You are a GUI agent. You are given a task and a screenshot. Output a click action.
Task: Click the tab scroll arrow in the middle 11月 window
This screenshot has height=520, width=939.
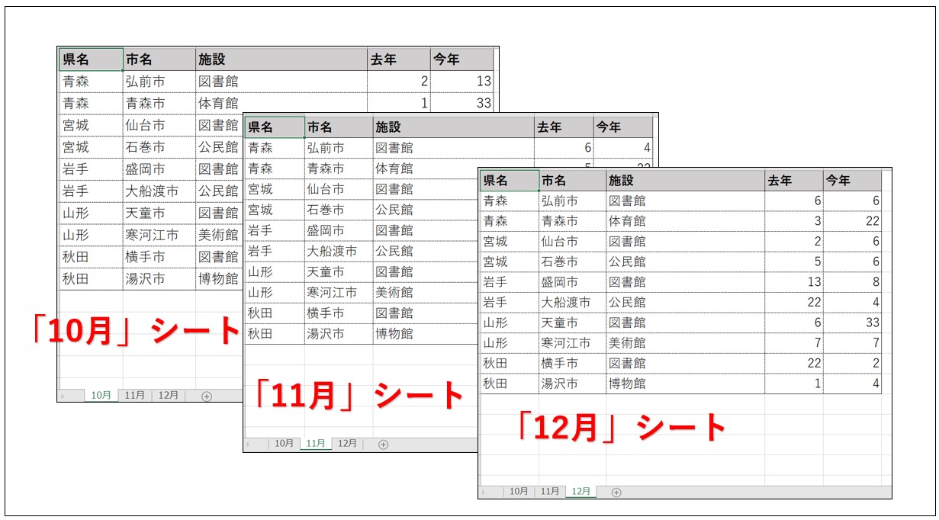pos(248,444)
